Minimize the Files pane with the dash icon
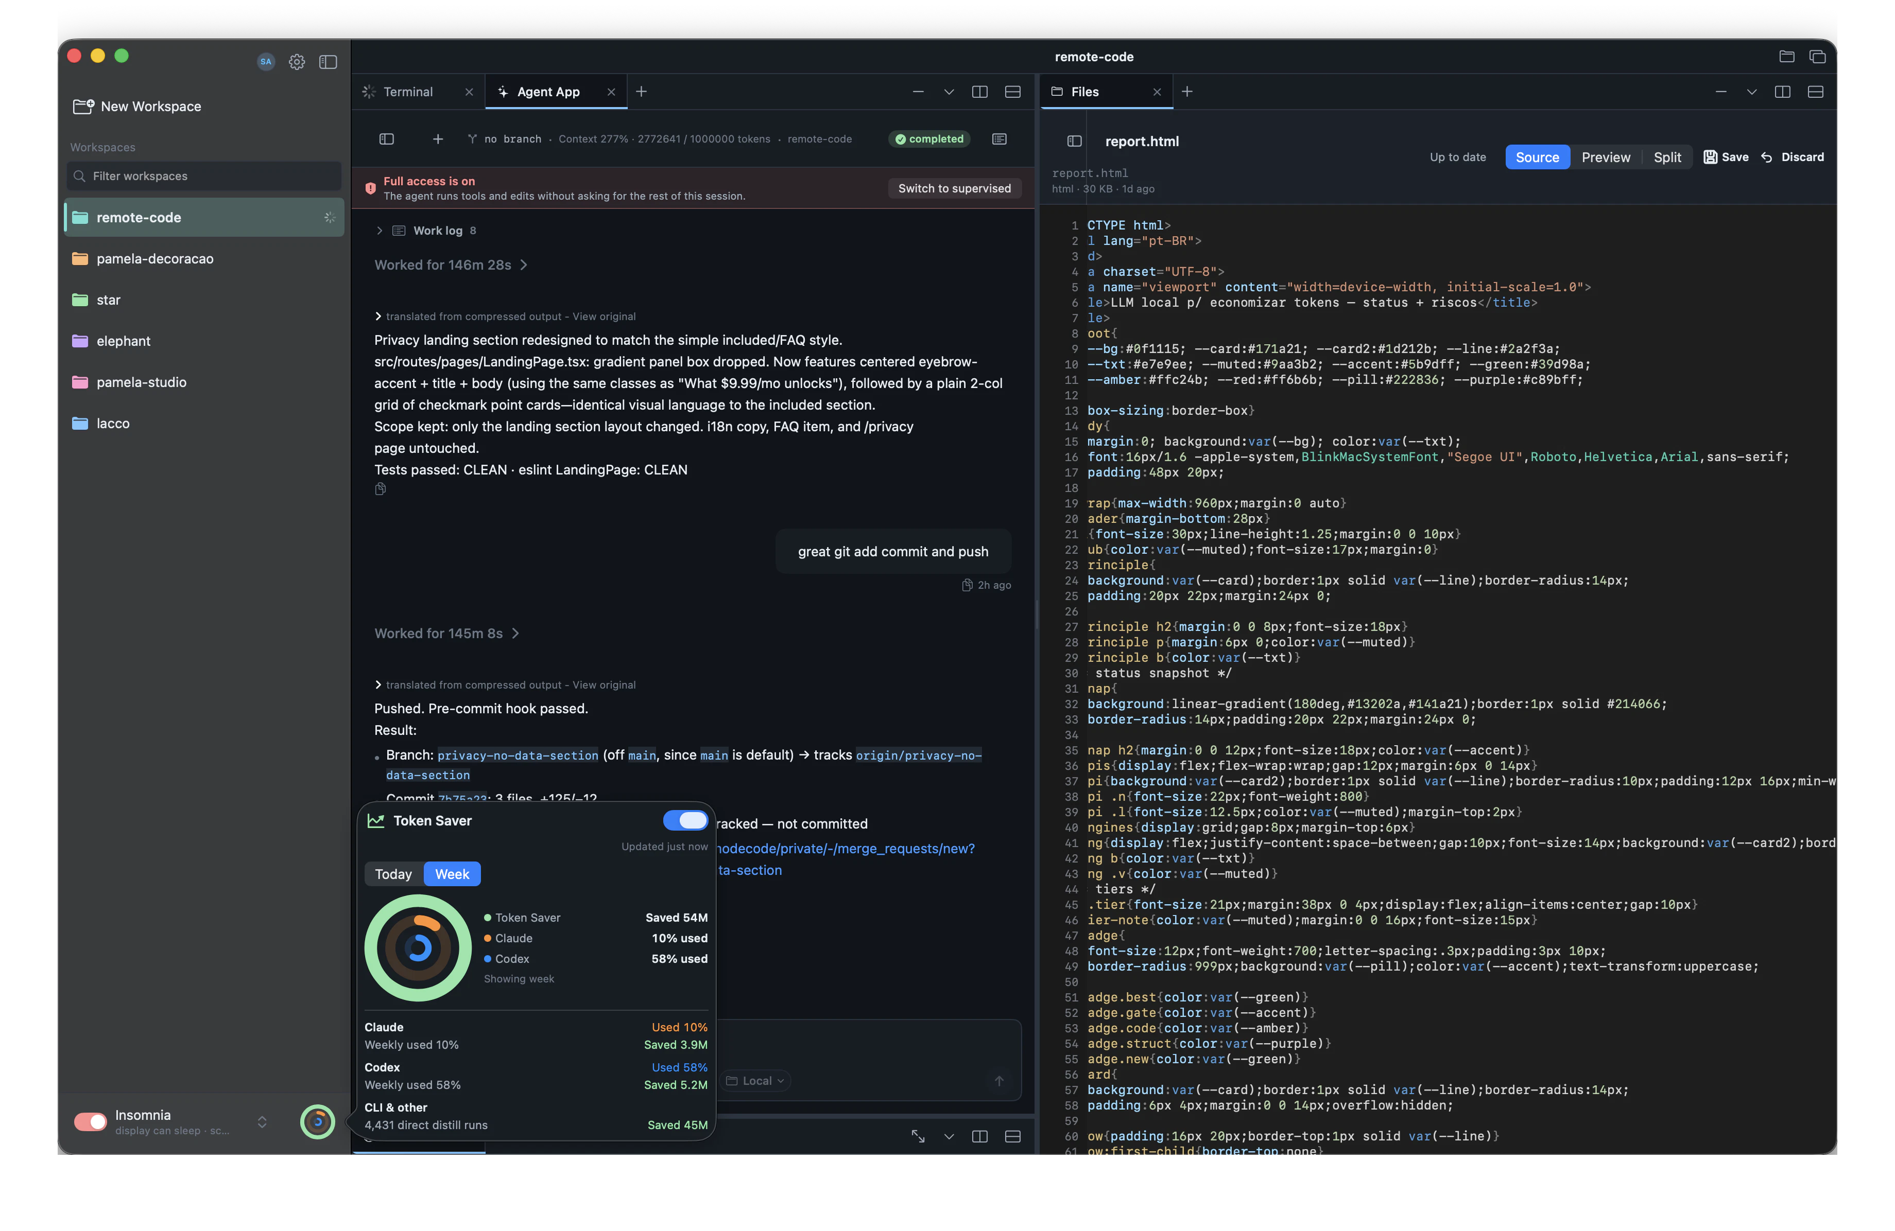Image resolution: width=1895 pixels, height=1231 pixels. click(1720, 92)
